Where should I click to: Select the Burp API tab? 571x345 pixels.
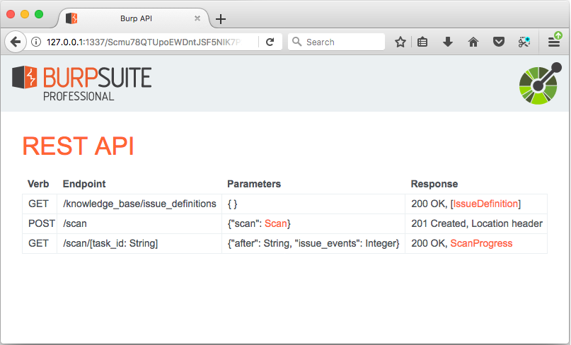[136, 18]
